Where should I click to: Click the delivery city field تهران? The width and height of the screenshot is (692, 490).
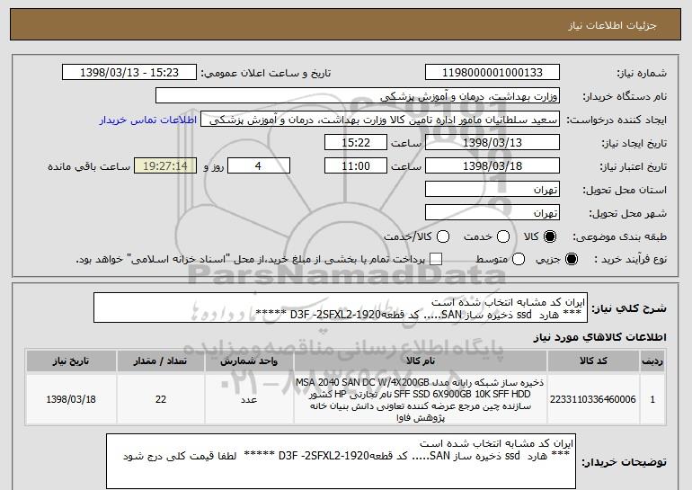(x=492, y=213)
